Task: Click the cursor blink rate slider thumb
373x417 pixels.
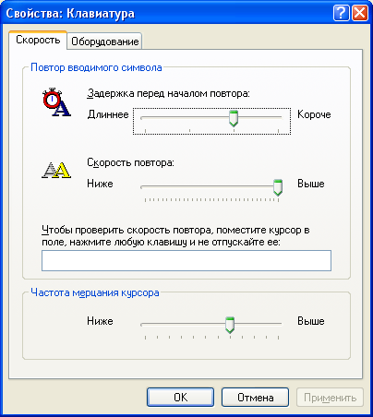Action: tap(230, 325)
